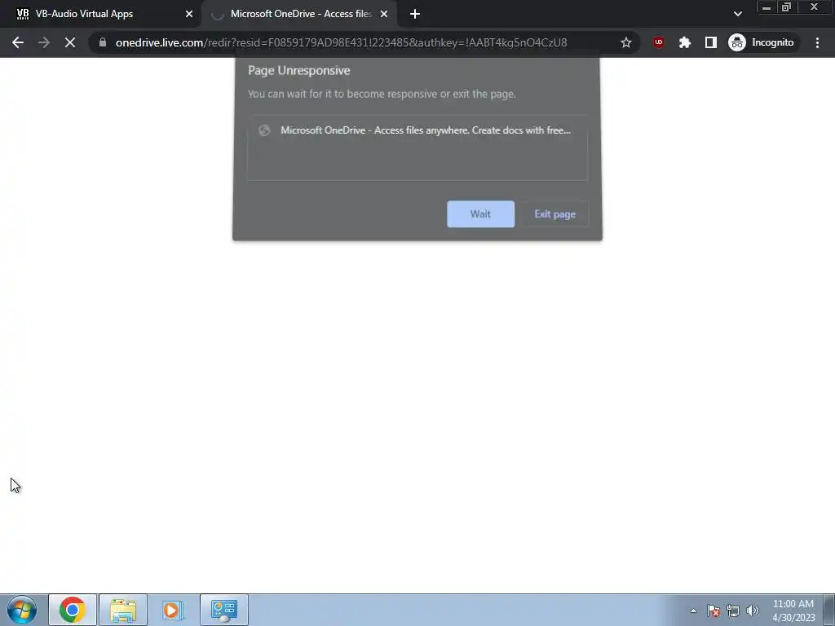Open the tab search dropdown chevron
This screenshot has width=835, height=626.
pyautogui.click(x=737, y=14)
